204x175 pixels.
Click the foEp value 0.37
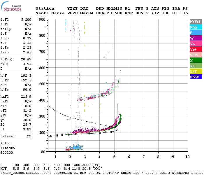click(27, 38)
